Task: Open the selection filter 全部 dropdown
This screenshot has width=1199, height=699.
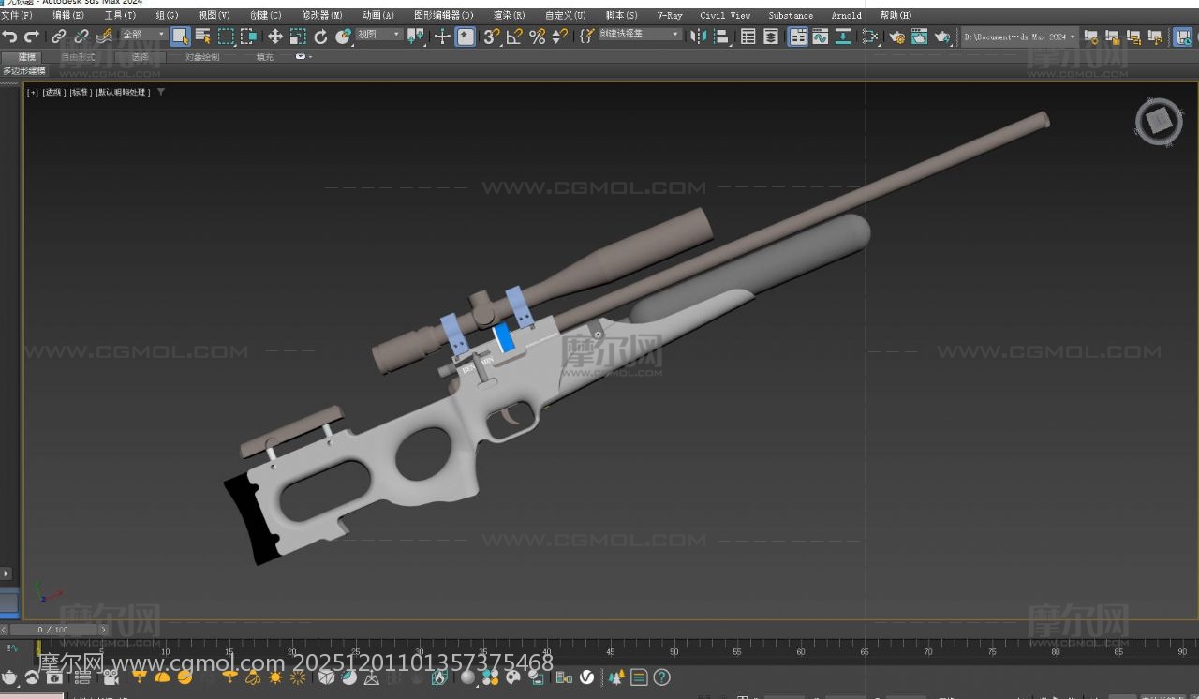Action: pos(143,35)
